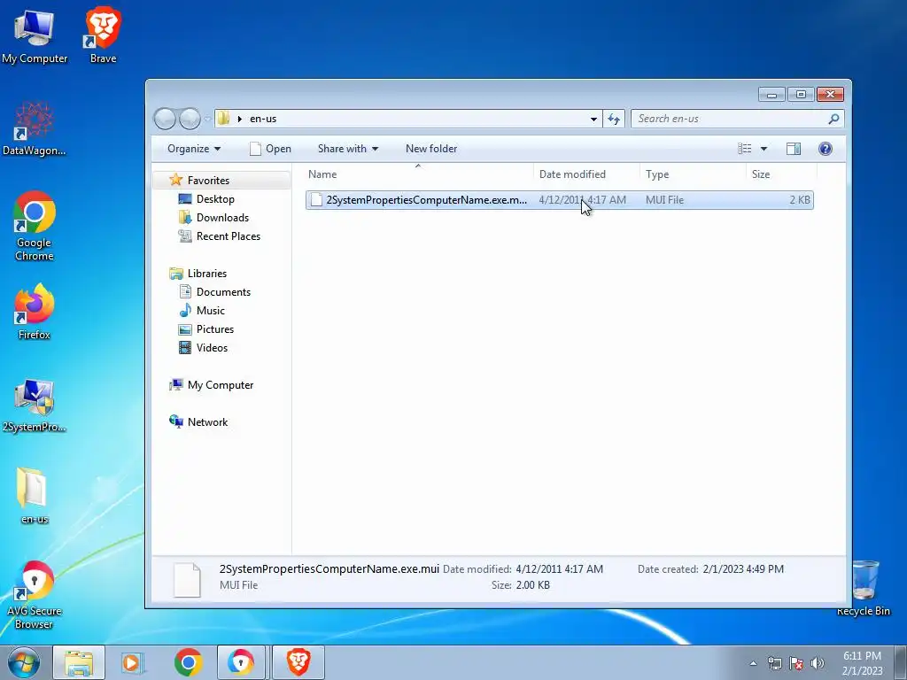Open the Organize menu

click(x=194, y=149)
